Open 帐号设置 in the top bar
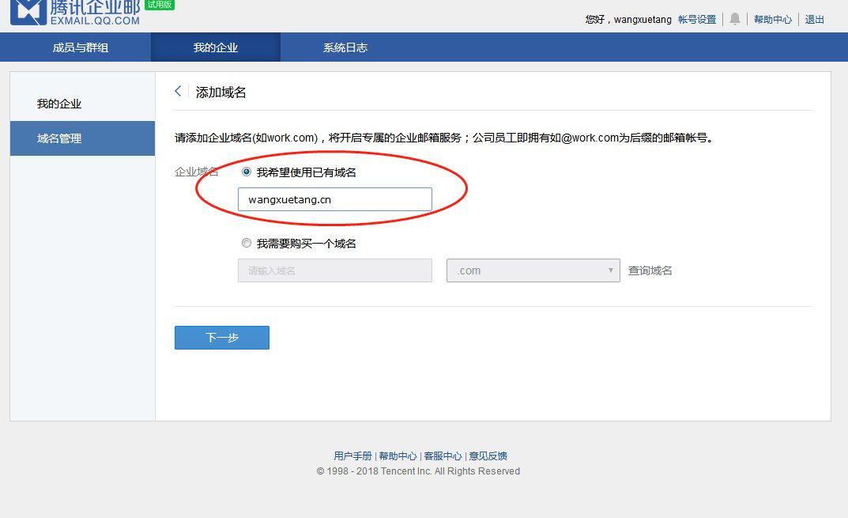 click(x=698, y=19)
